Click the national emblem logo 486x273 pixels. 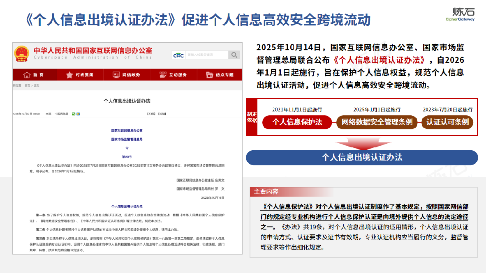tap(21, 54)
